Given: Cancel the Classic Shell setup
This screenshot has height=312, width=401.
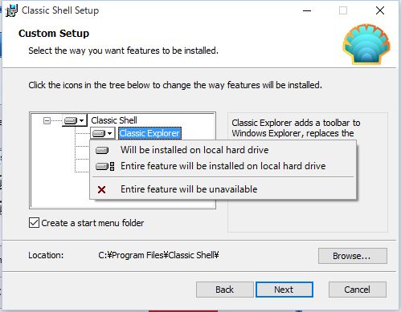Looking at the screenshot, I should [358, 290].
